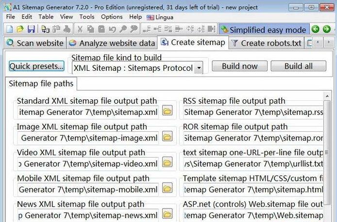Click the Build now button
This screenshot has height=222, width=337.
(x=240, y=66)
